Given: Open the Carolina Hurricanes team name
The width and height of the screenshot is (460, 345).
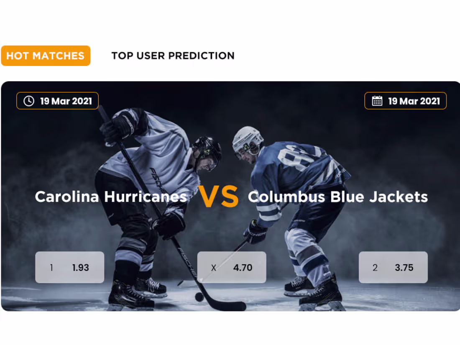Looking at the screenshot, I should 111,197.
